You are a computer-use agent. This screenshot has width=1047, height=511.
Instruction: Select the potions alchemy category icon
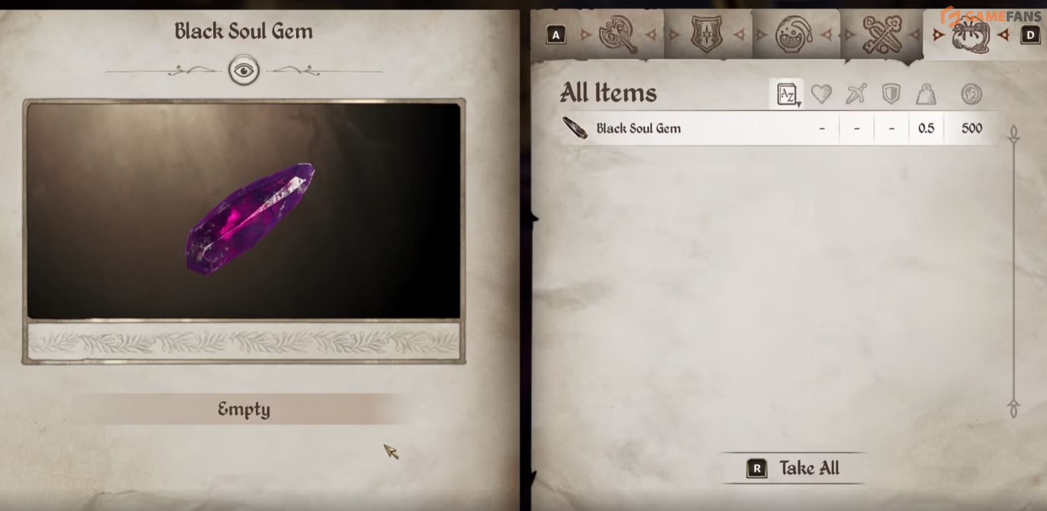[x=794, y=34]
